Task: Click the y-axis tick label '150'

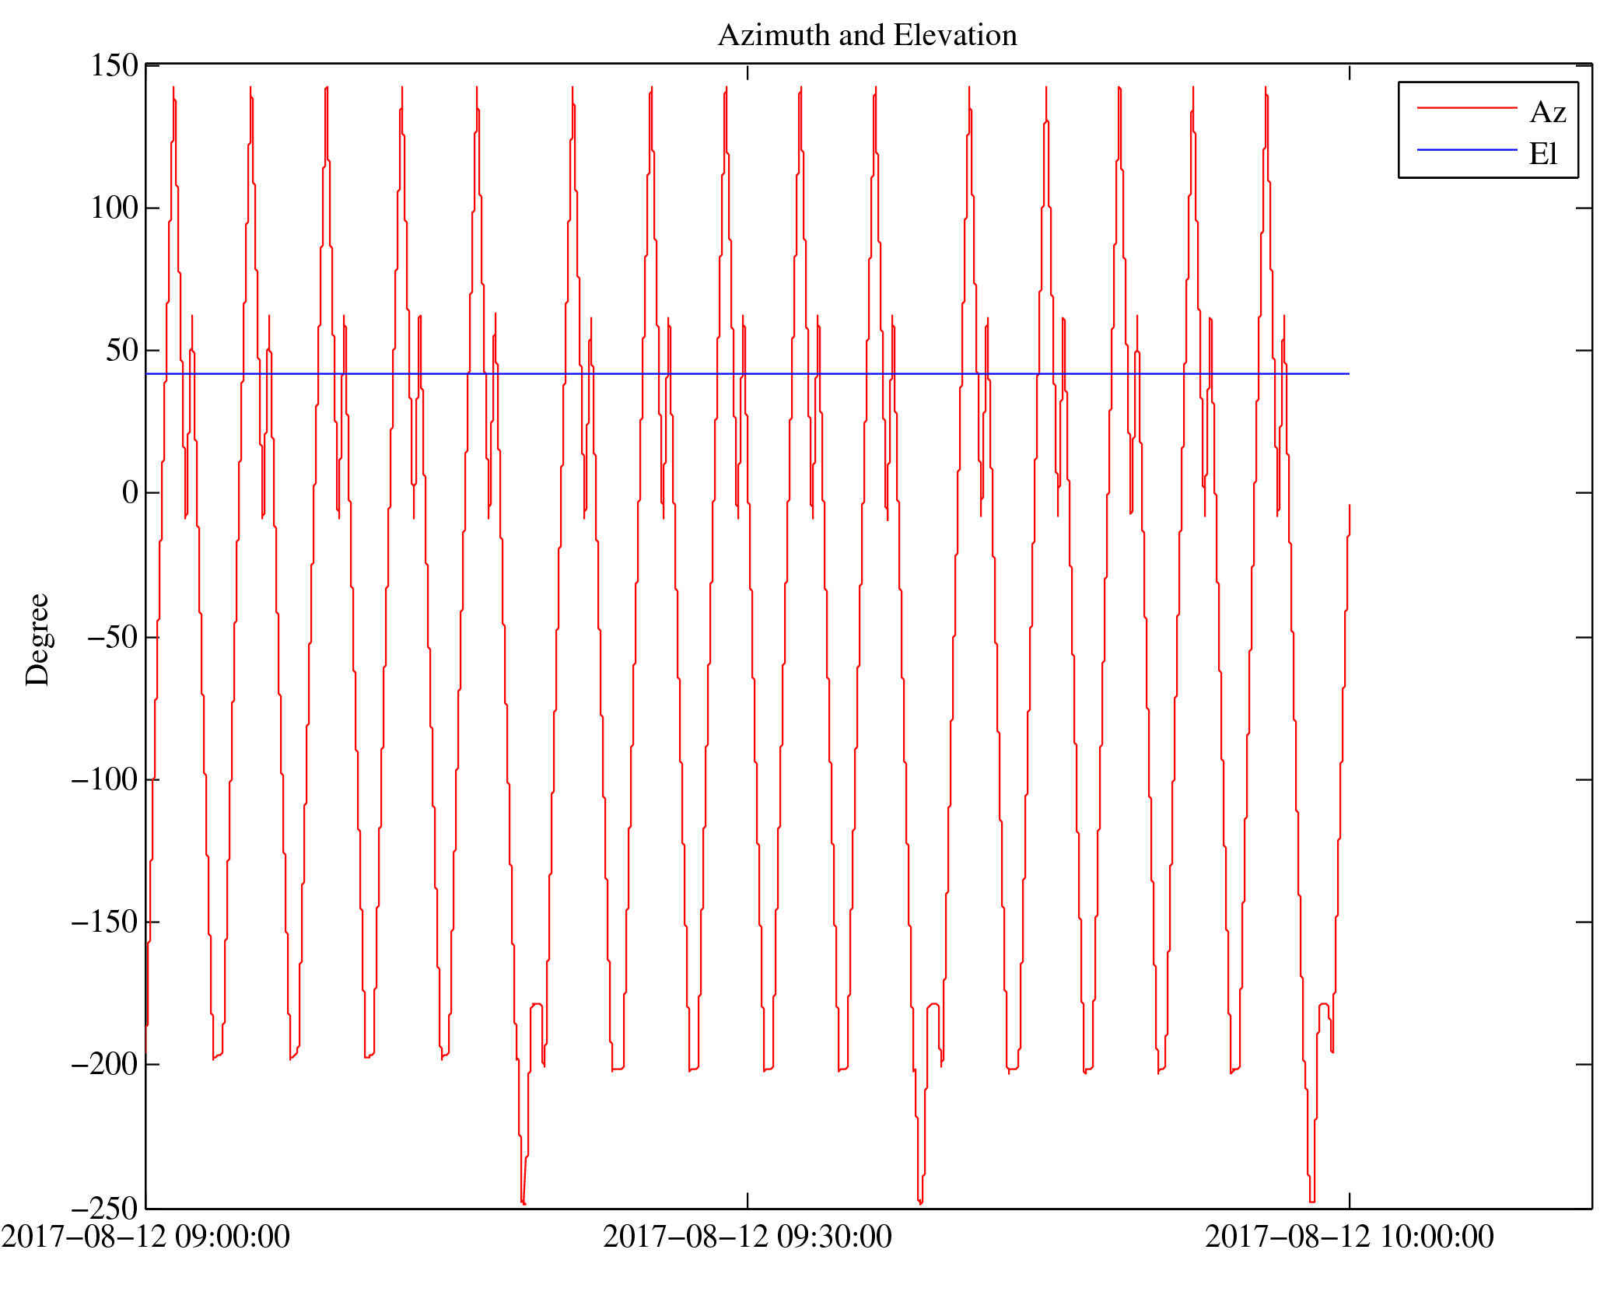Action: (114, 65)
